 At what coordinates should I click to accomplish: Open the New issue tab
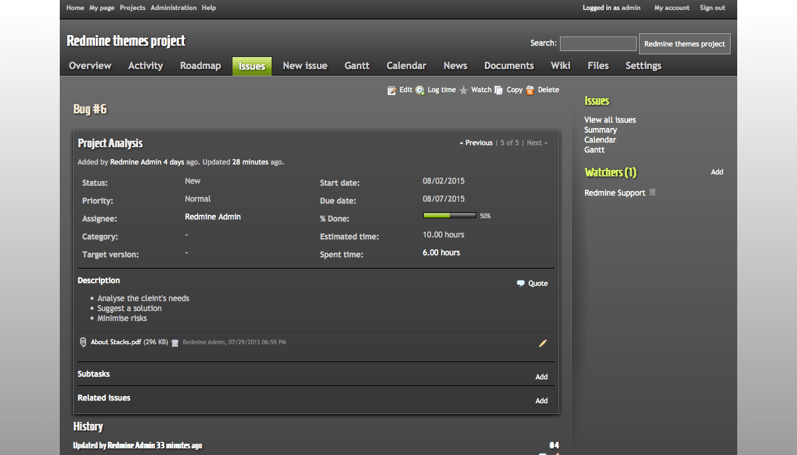(305, 66)
